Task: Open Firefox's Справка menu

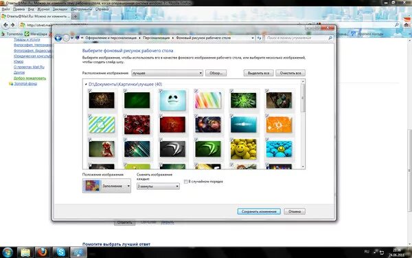Action: [x=102, y=9]
